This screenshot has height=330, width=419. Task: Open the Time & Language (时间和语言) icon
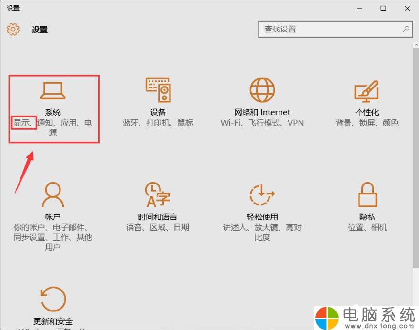(158, 194)
